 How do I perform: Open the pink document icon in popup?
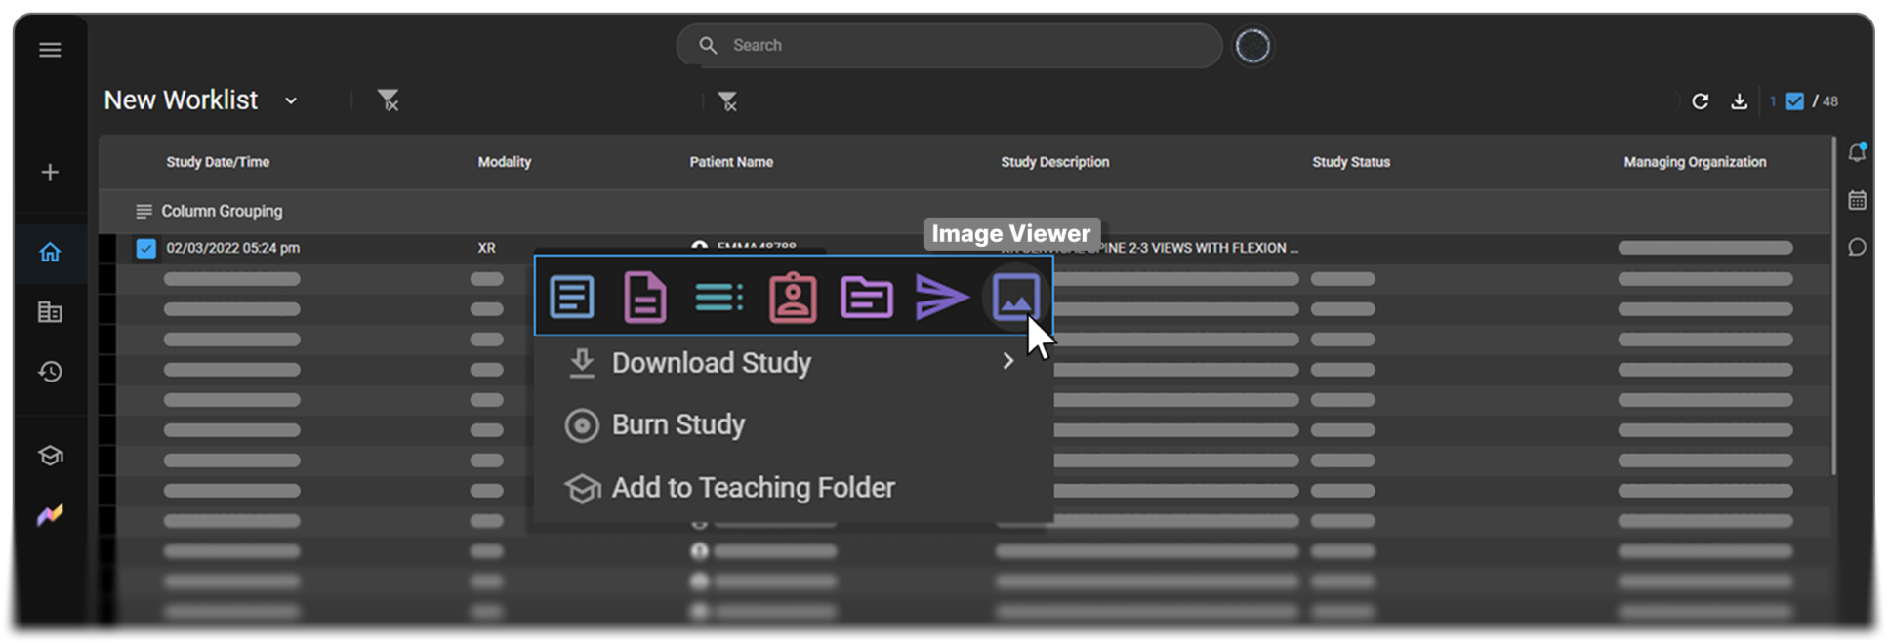pos(644,297)
